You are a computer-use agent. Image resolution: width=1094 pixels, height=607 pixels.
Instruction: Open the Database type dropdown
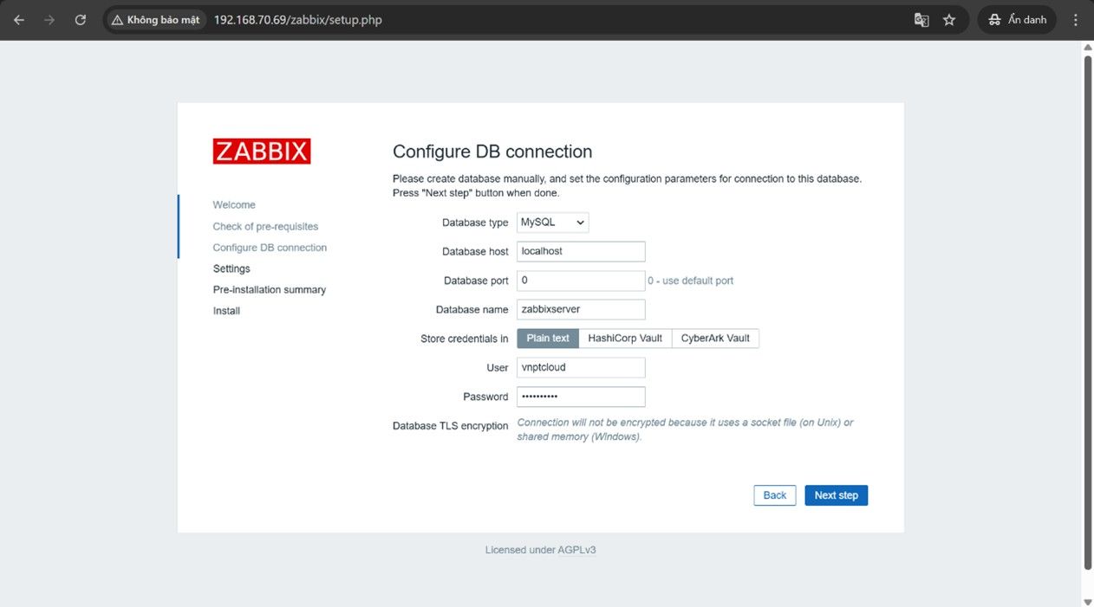pyautogui.click(x=552, y=223)
